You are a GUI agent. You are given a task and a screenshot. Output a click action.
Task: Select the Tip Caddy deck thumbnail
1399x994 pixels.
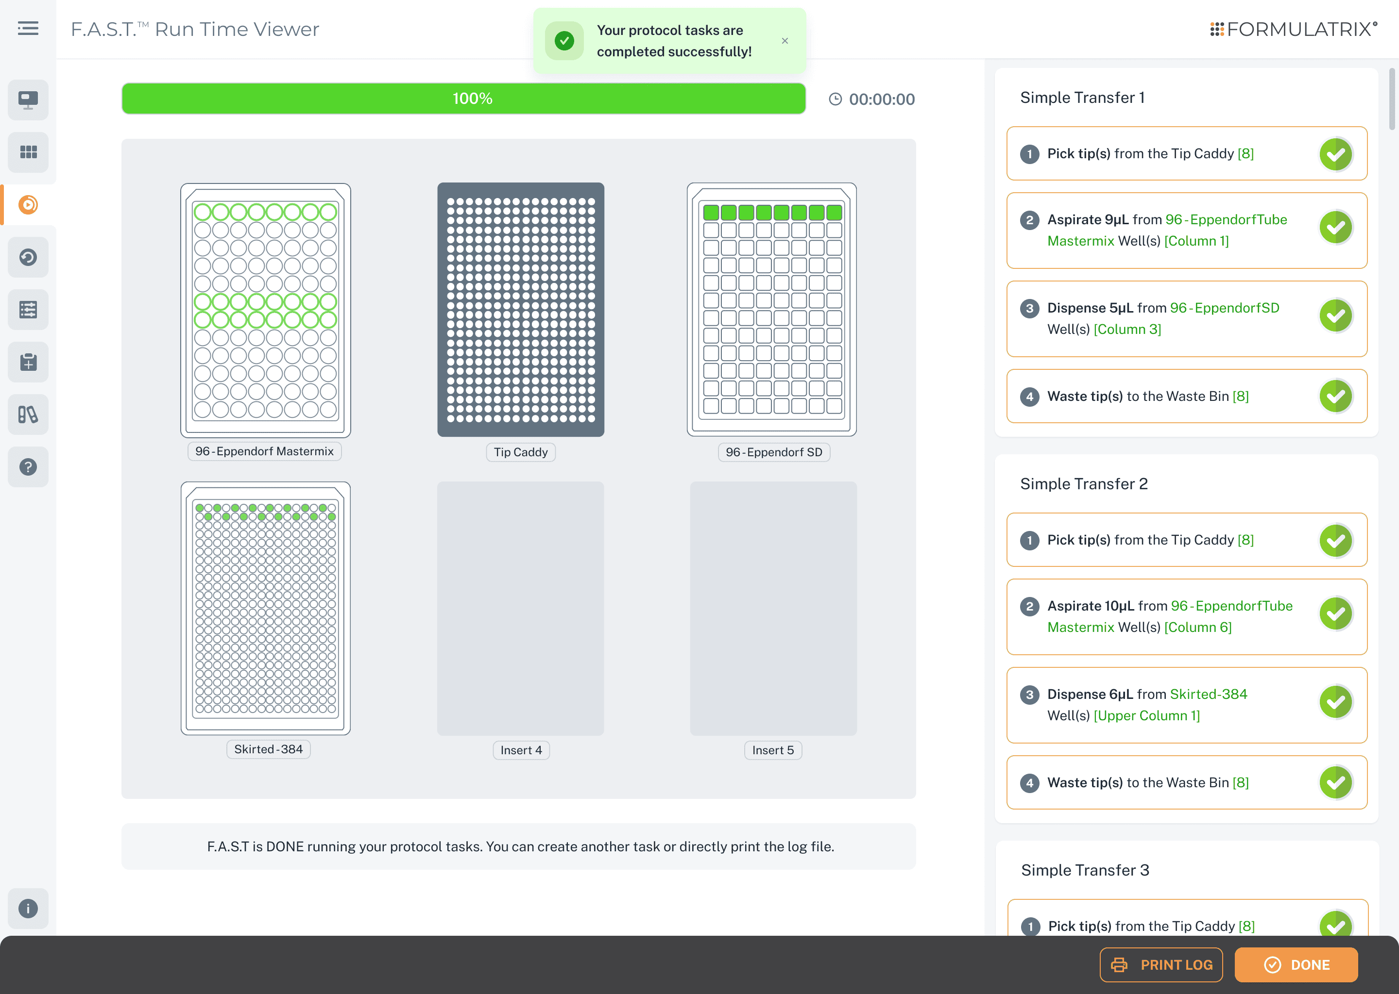(x=521, y=309)
